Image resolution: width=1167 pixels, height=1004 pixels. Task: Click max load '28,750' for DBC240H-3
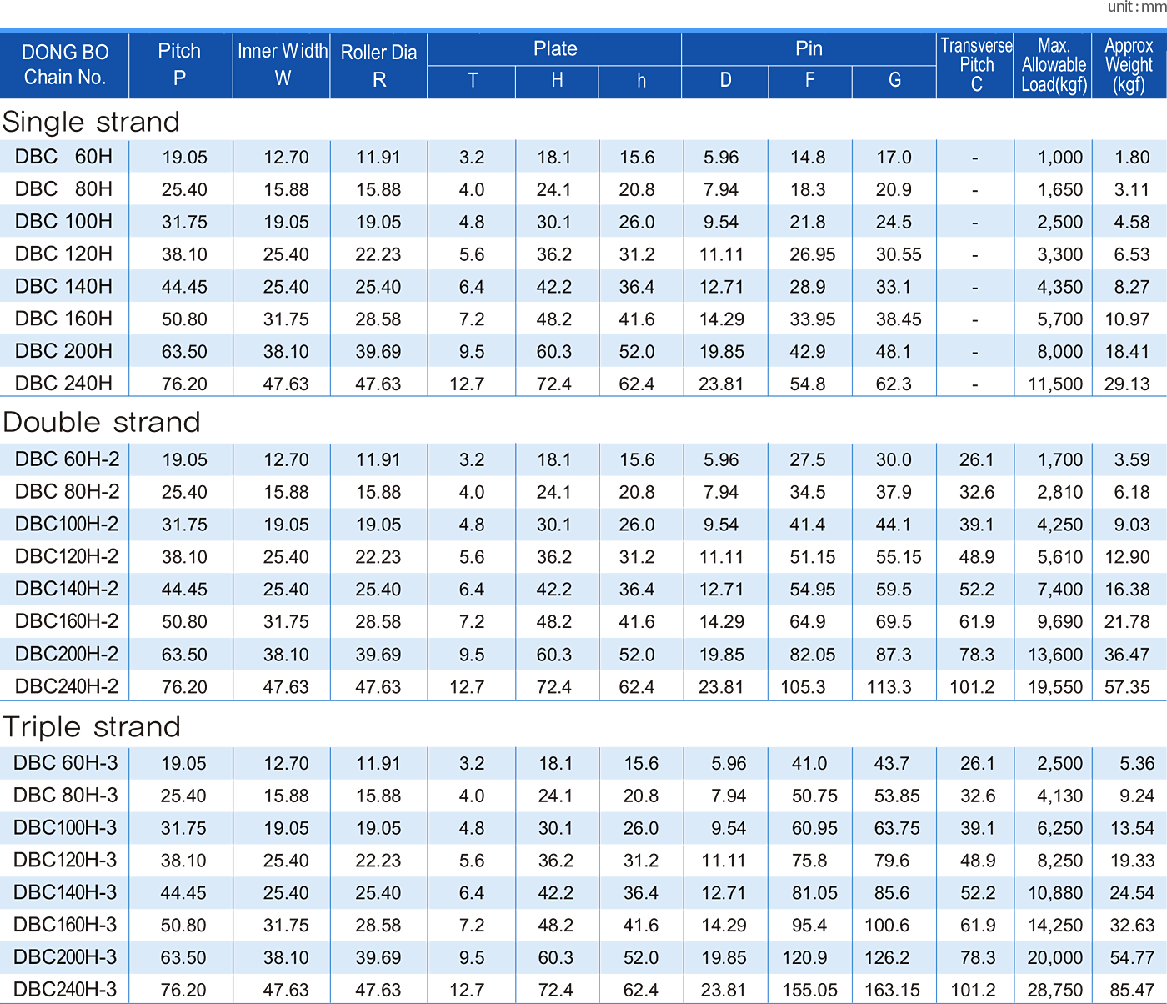[1055, 991]
